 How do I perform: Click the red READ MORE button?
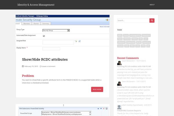97,89
